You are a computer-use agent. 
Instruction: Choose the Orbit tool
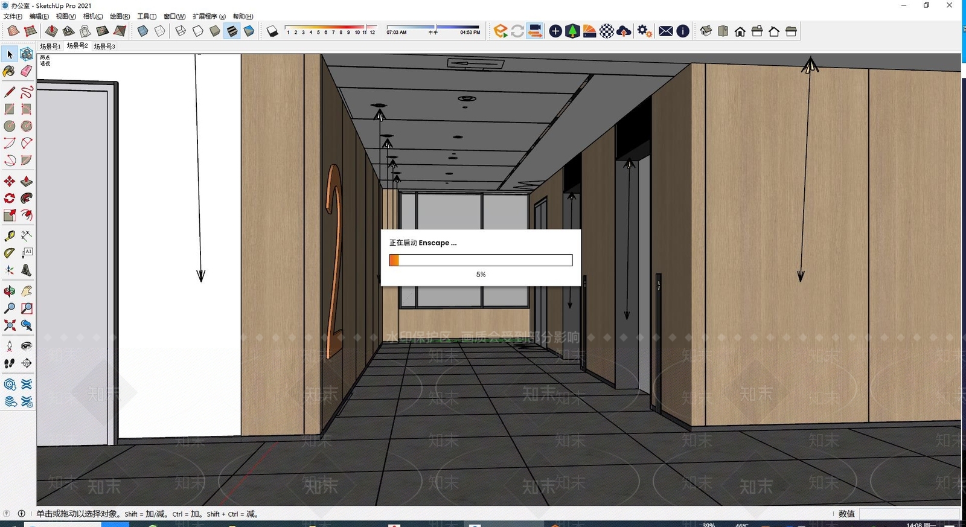point(10,291)
